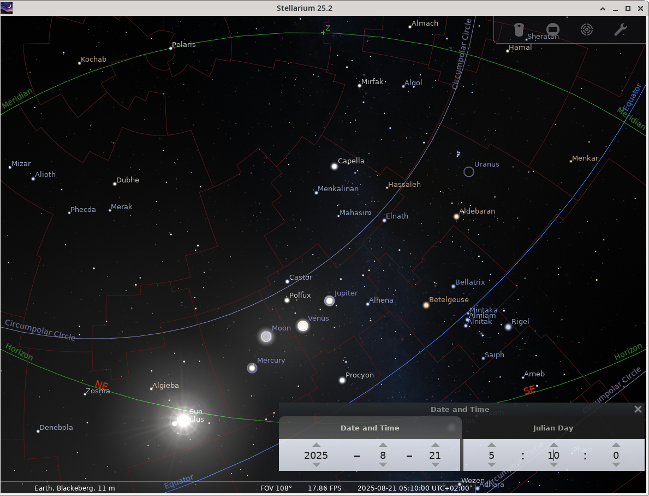Screen dimensions: 649x496
Task: Click the minutes field showing 10
Action: (554, 456)
